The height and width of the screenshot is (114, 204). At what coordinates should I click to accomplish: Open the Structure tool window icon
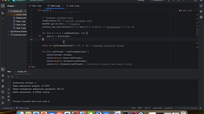click(3, 13)
